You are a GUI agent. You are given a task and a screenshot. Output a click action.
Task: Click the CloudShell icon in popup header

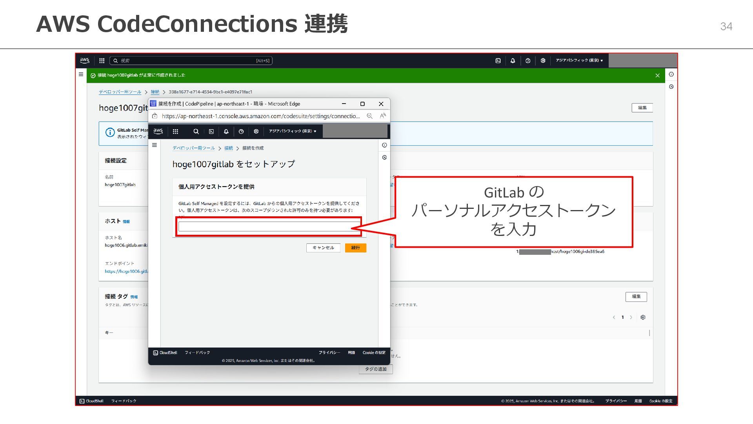point(211,132)
